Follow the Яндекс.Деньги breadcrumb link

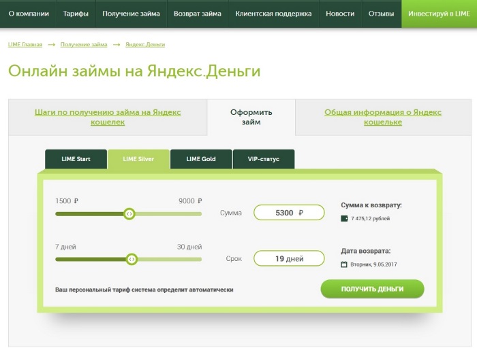coord(145,45)
